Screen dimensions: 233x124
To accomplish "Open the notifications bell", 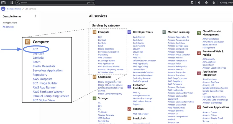I will pos(199,3).
